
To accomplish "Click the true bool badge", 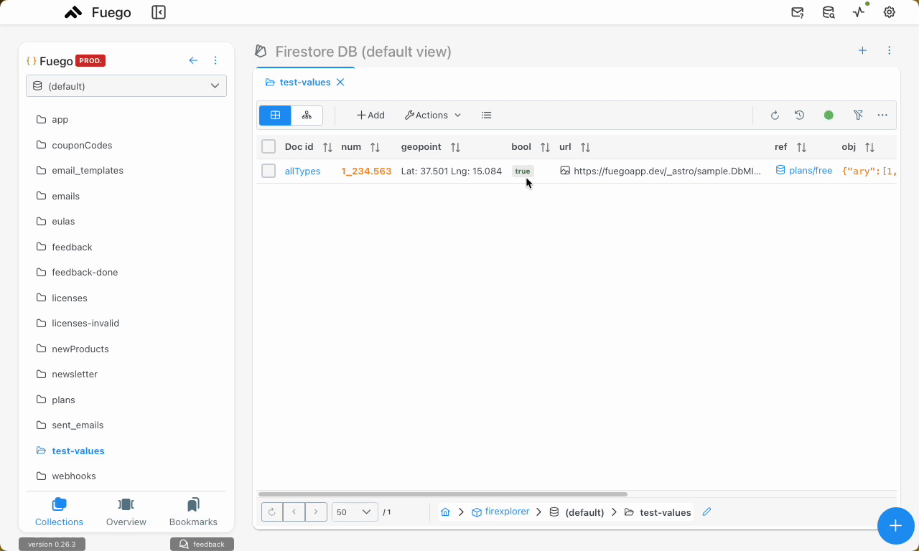I will (523, 171).
